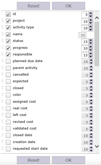Click the bottom Reset button
Viewport: 101px width, 165px height.
(x=33, y=160)
